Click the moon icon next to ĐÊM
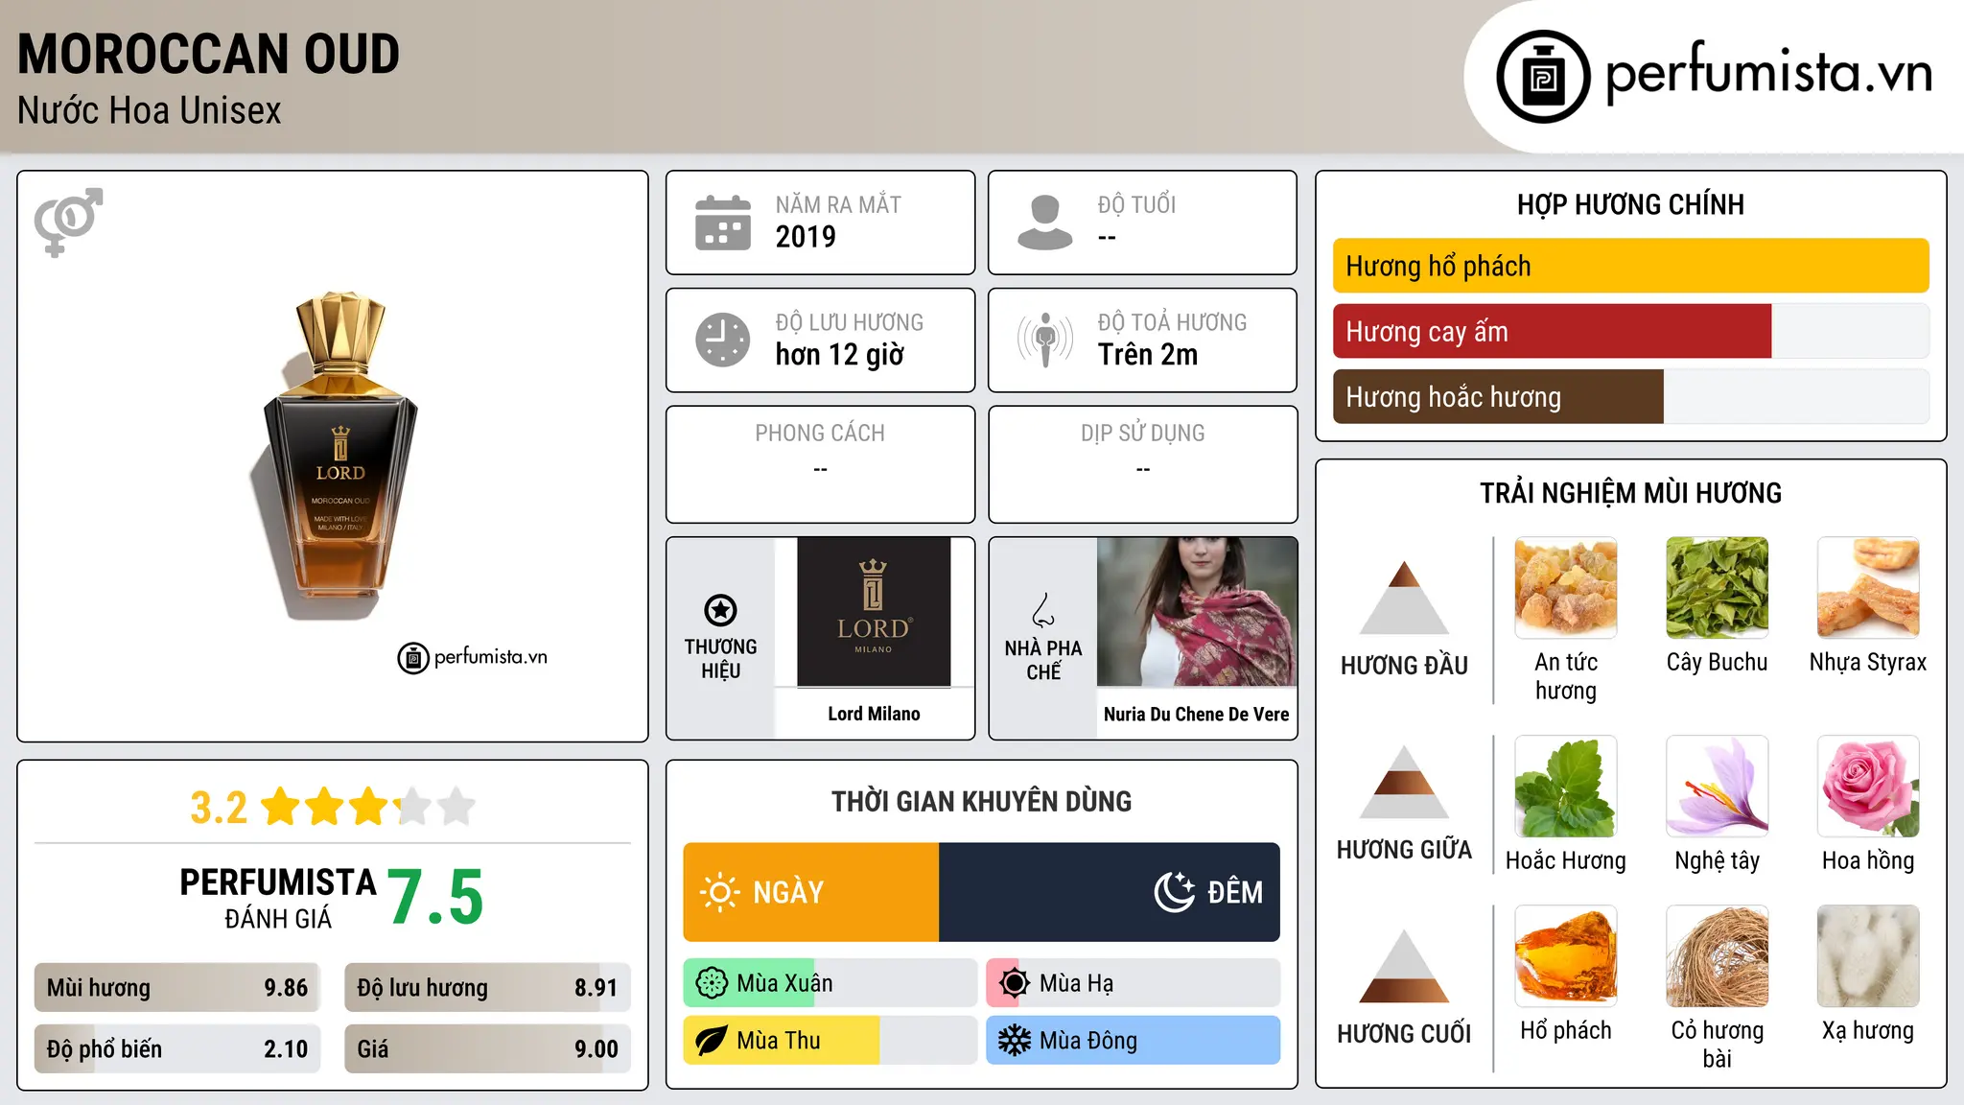 point(1174,892)
